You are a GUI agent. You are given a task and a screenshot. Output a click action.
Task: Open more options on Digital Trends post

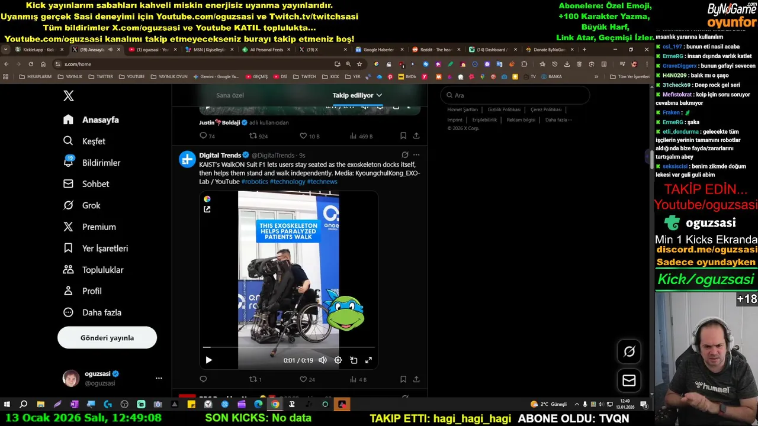[x=416, y=155]
